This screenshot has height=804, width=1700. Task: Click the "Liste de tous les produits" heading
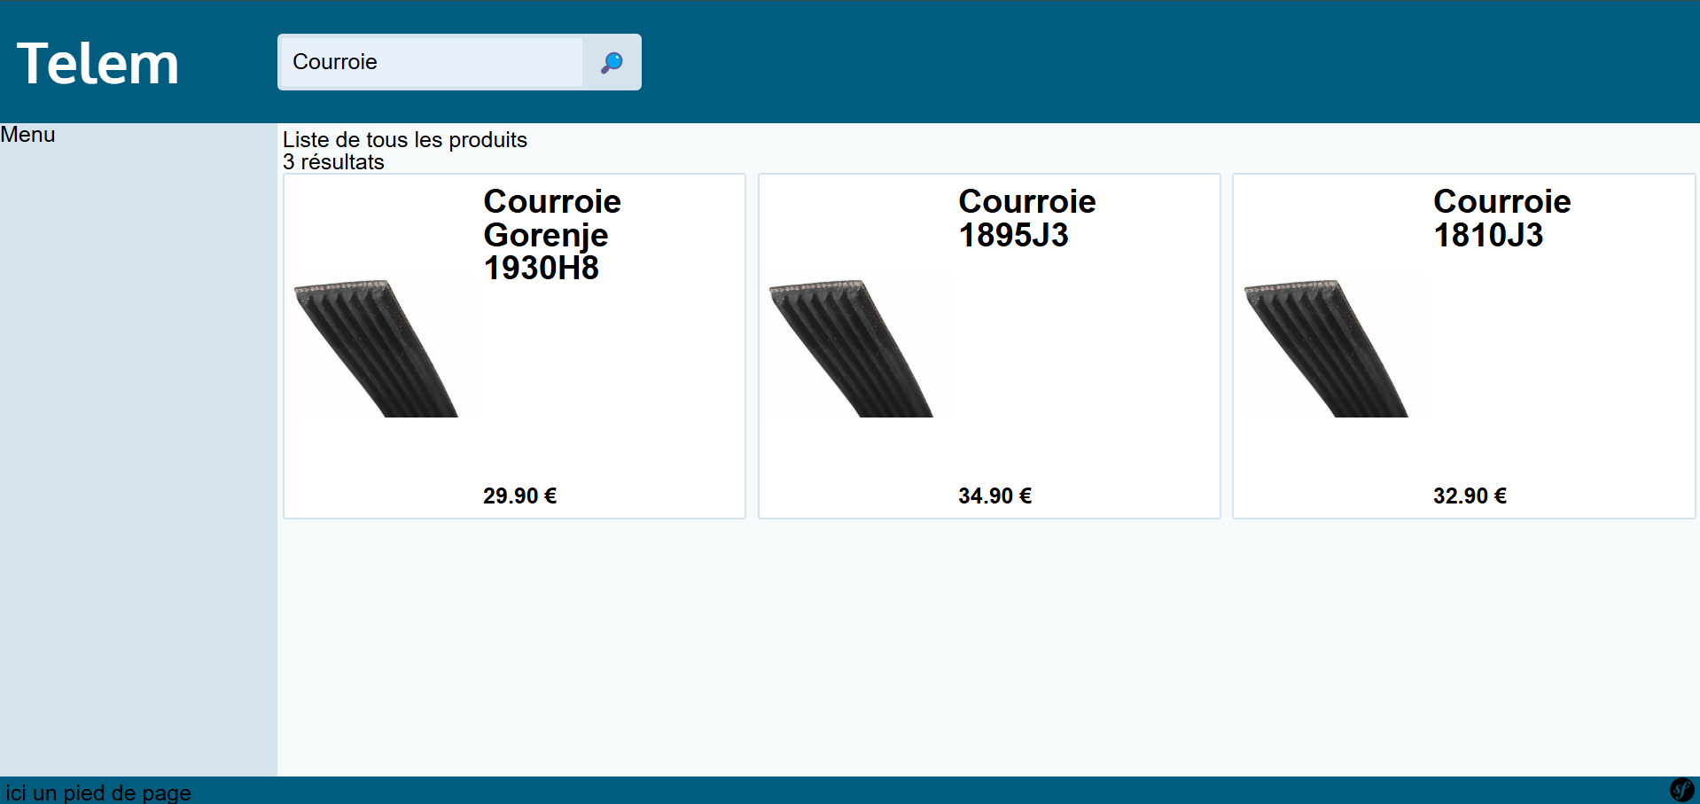pos(405,140)
